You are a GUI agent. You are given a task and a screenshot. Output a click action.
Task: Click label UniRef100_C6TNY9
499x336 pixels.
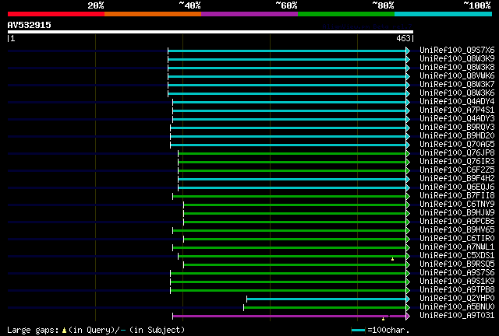click(x=457, y=205)
